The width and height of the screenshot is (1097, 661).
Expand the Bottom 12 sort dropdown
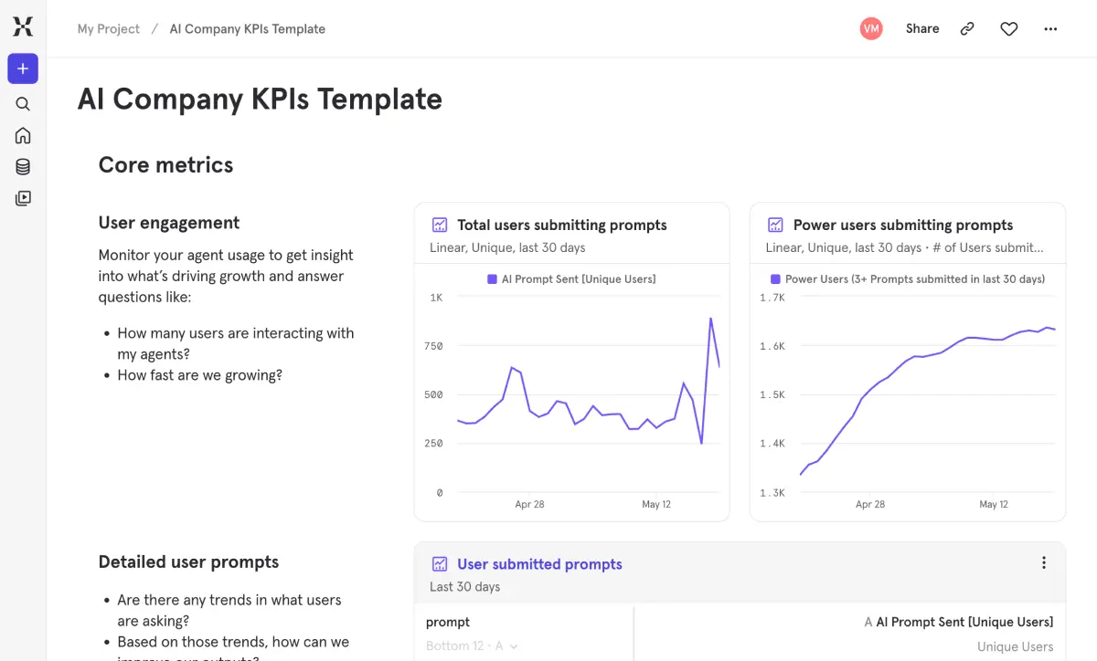point(472,646)
